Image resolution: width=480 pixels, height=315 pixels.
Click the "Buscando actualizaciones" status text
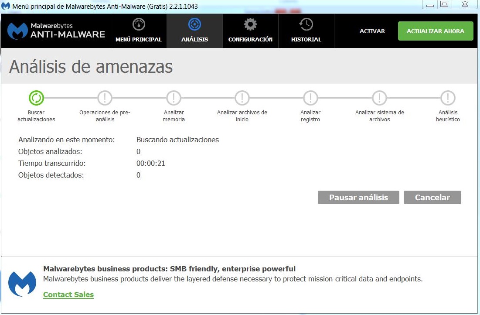click(177, 140)
